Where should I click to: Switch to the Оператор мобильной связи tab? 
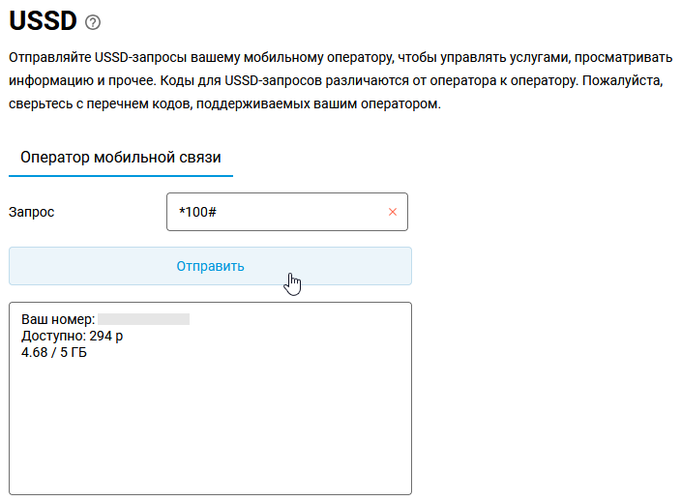pyautogui.click(x=121, y=156)
